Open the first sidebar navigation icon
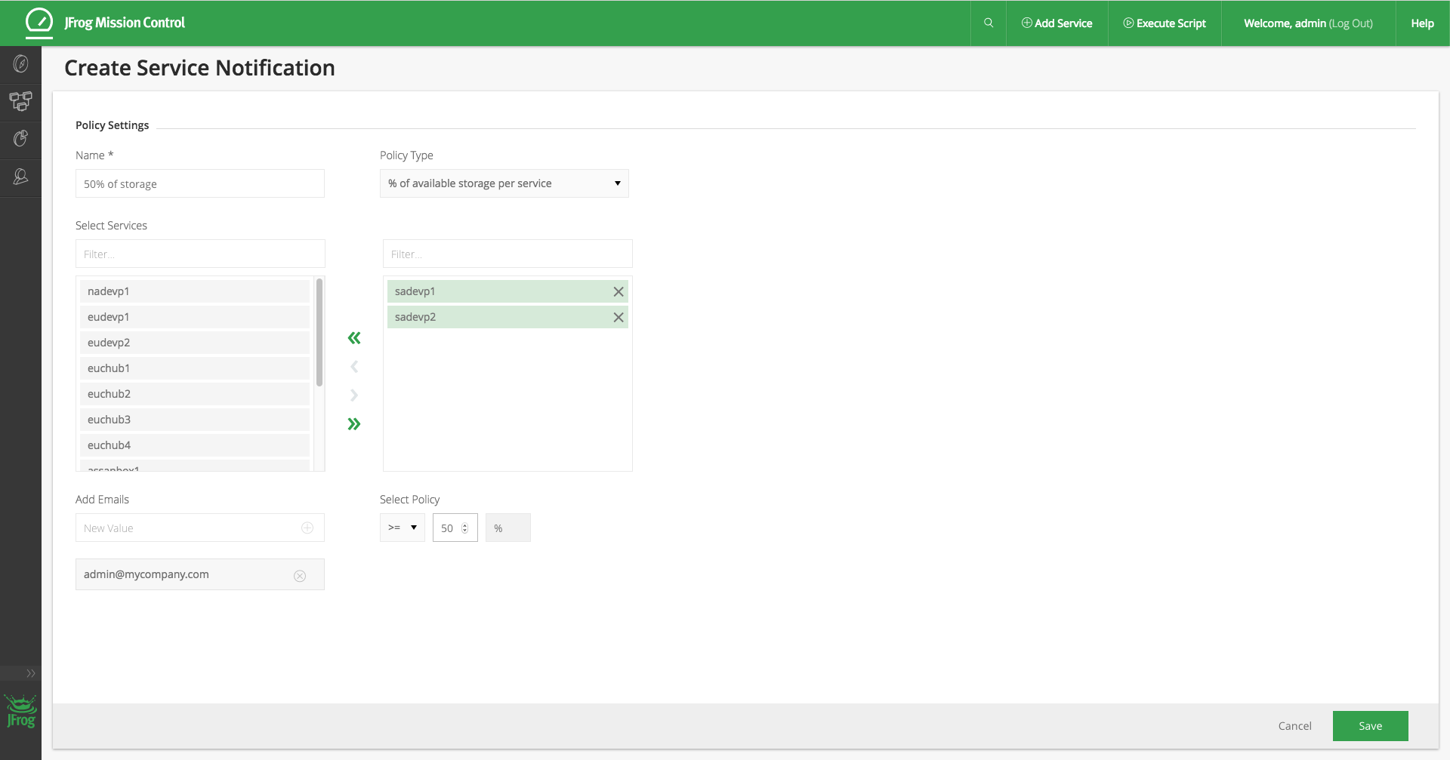 (20, 64)
